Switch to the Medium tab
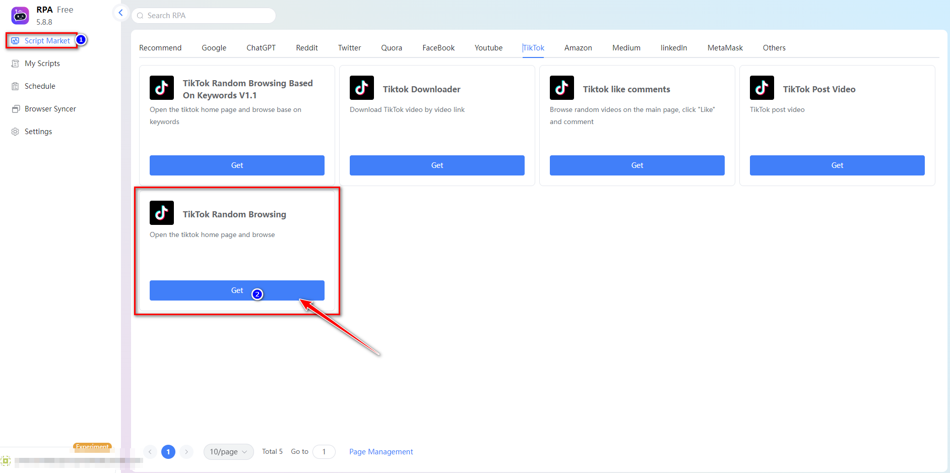 tap(626, 48)
